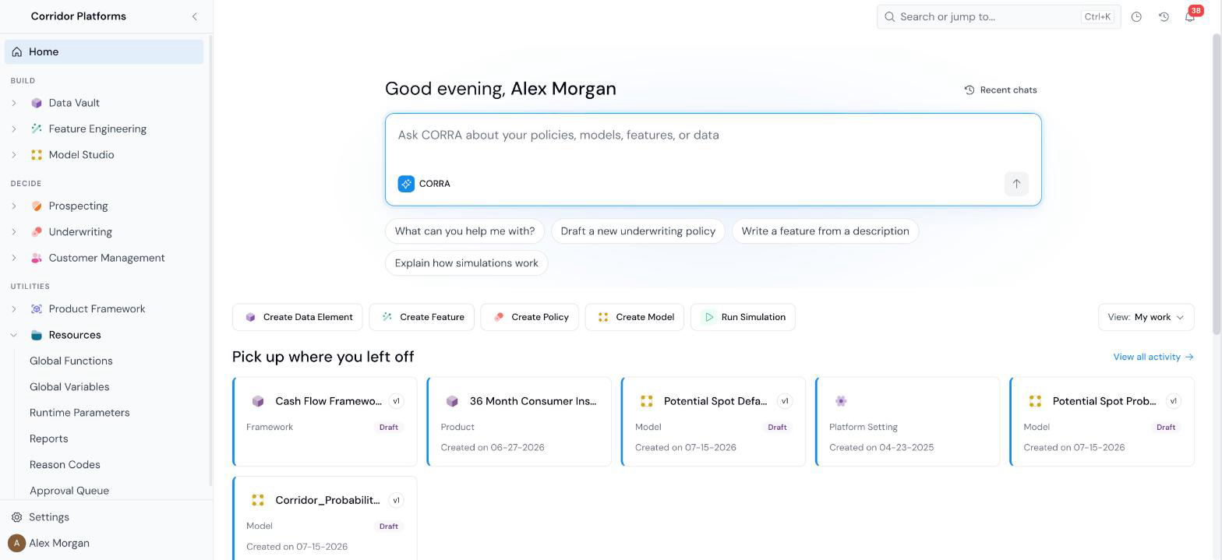Image resolution: width=1222 pixels, height=560 pixels.
Task: Click the Data Vault cube icon
Action: pyautogui.click(x=37, y=103)
